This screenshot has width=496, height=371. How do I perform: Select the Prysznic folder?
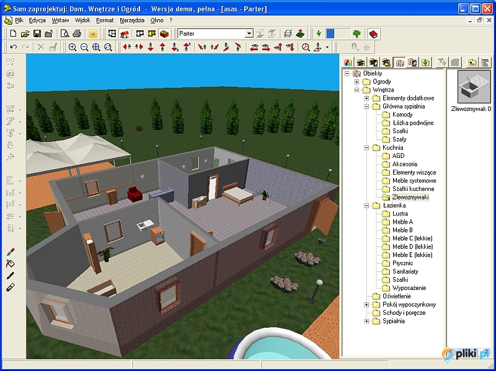(402, 263)
